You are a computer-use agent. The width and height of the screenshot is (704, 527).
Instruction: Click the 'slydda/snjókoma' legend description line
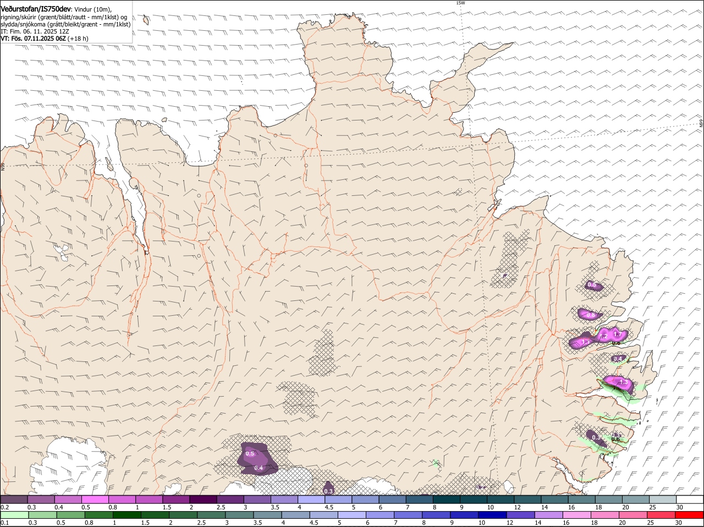pos(65,24)
